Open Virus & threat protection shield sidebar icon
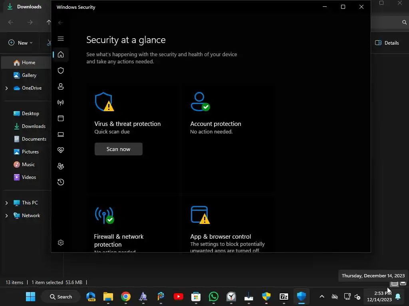 tap(61, 71)
